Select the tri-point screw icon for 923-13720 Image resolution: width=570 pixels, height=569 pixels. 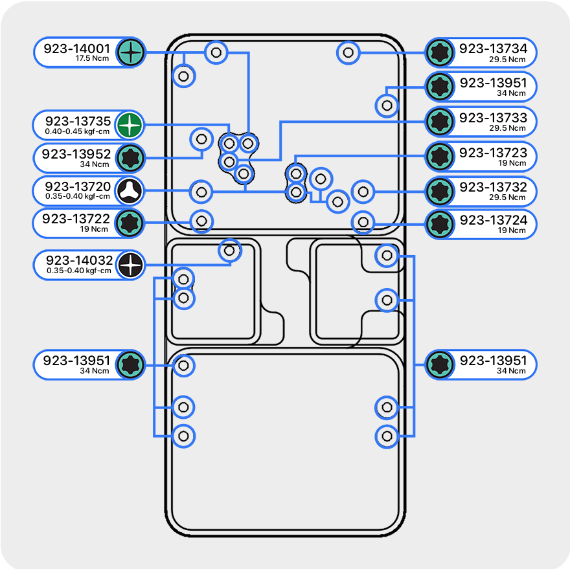coord(131,191)
